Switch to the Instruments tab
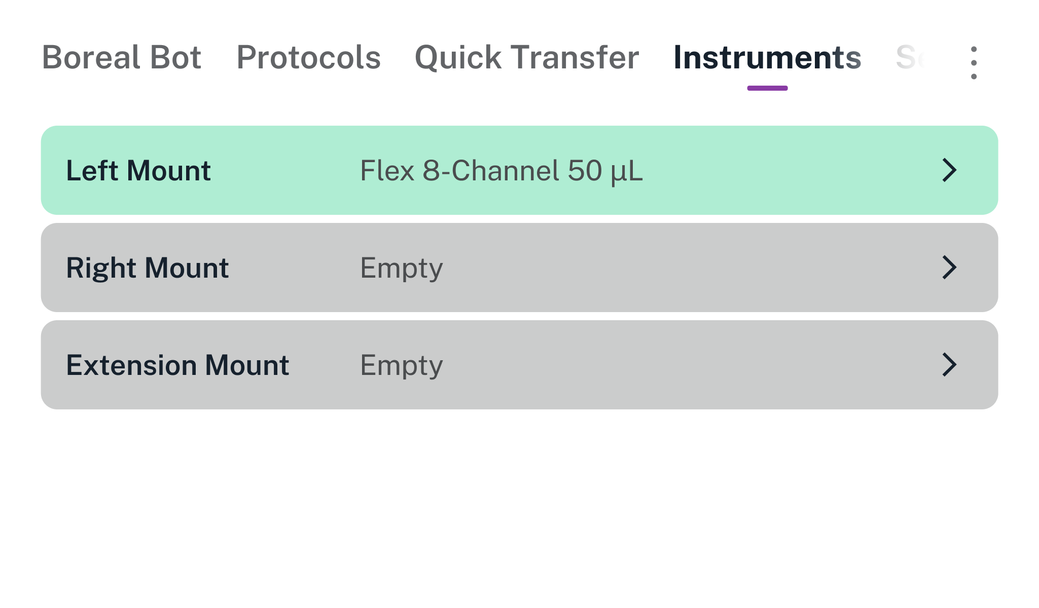 tap(767, 57)
